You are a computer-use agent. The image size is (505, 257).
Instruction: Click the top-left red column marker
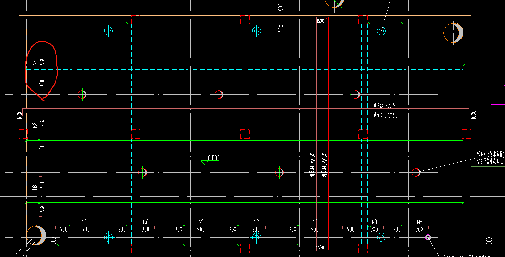(136, 19)
